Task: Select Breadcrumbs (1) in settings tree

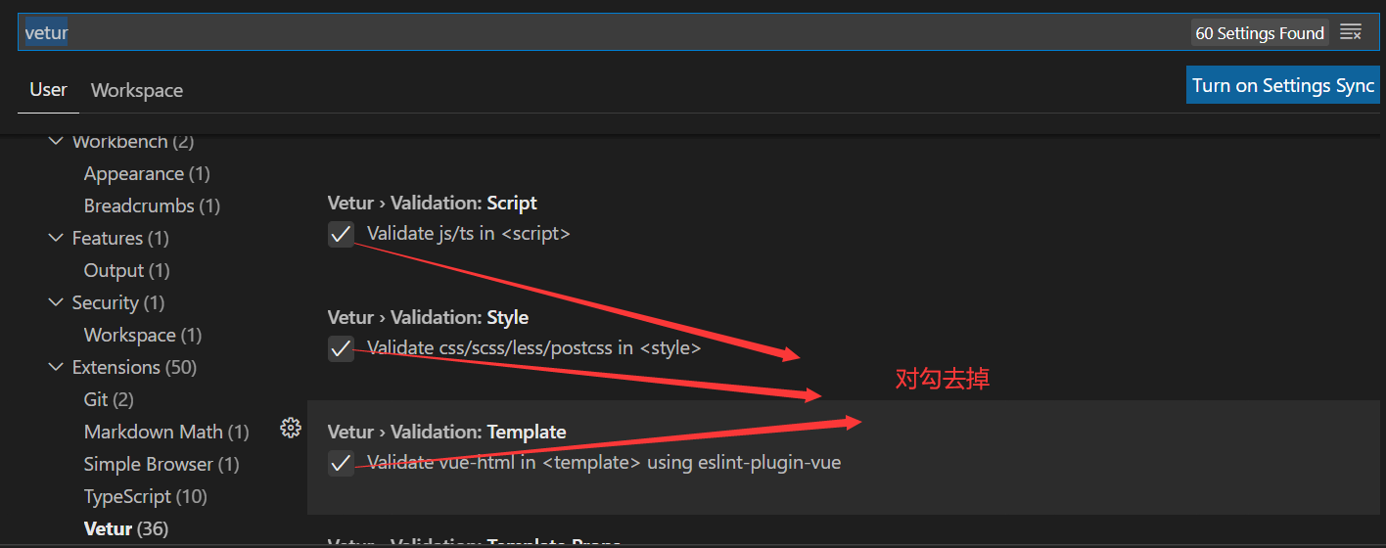Action: coord(152,205)
